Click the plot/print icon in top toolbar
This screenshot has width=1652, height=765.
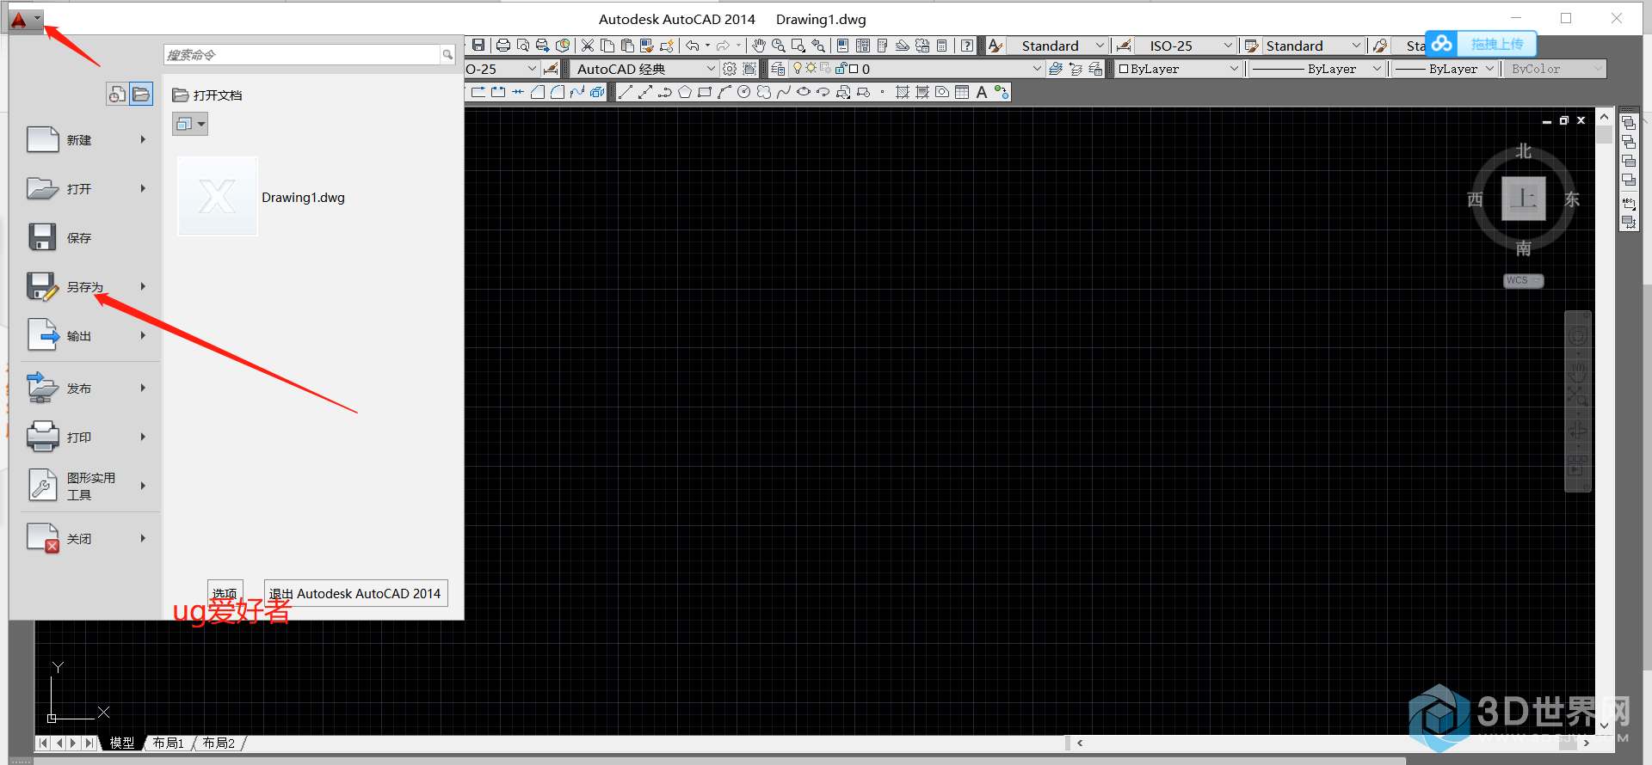pyautogui.click(x=503, y=46)
